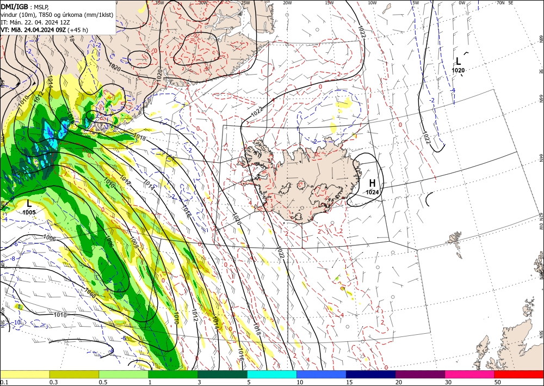544x386 pixels.
Task: Select the olive 0.3–0.5 legend swatch
Action: [x=74, y=374]
